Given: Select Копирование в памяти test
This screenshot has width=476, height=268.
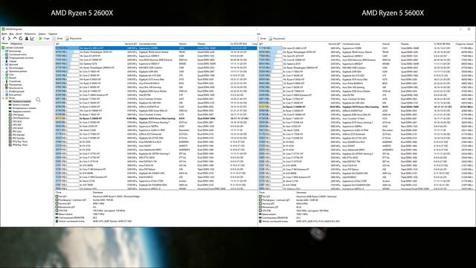Looking at the screenshot, I should [22, 108].
